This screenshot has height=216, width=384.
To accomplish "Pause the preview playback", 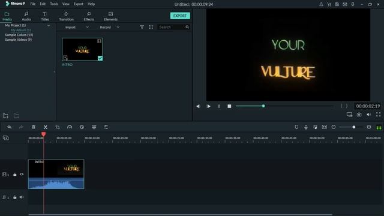I will click(x=218, y=106).
